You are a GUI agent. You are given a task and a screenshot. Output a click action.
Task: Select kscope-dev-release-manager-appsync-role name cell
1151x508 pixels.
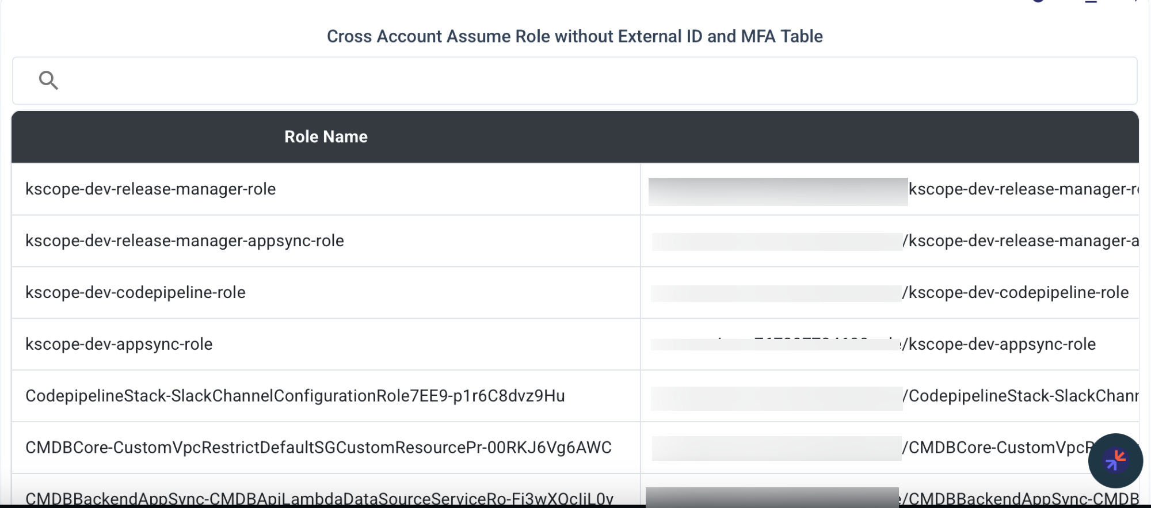click(x=185, y=241)
